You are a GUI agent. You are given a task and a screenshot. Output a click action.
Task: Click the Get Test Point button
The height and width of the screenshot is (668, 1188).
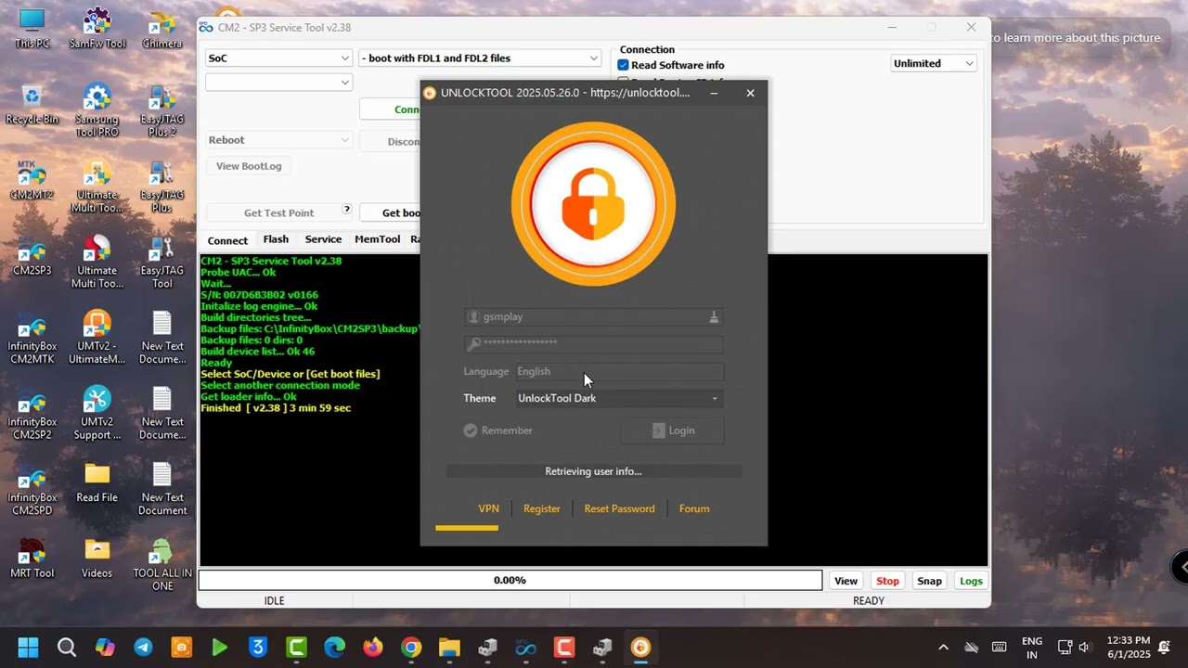tap(278, 212)
